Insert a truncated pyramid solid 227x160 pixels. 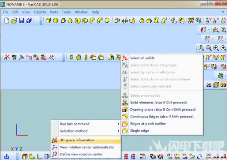point(63,21)
